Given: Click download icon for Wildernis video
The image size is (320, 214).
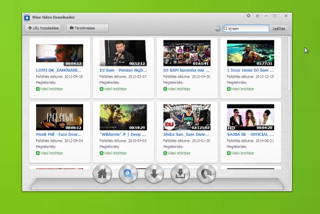Looking at the screenshot, I should tap(101, 153).
